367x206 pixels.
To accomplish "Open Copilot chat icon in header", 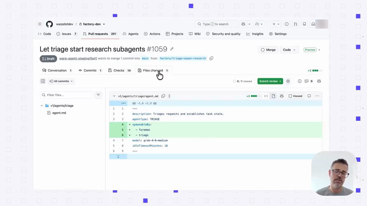I will pyautogui.click(x=243, y=24).
